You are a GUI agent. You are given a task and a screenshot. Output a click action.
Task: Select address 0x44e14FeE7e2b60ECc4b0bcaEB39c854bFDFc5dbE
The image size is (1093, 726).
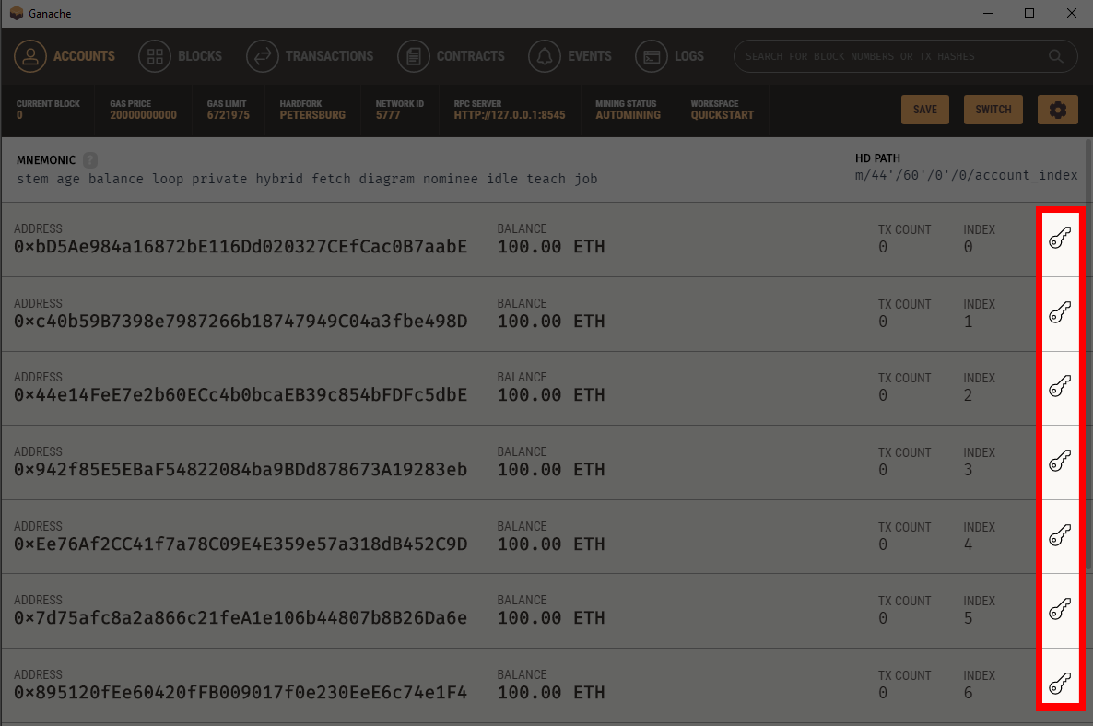point(241,395)
